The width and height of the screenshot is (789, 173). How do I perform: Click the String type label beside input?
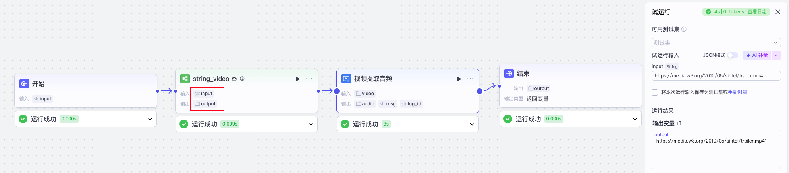tap(672, 66)
